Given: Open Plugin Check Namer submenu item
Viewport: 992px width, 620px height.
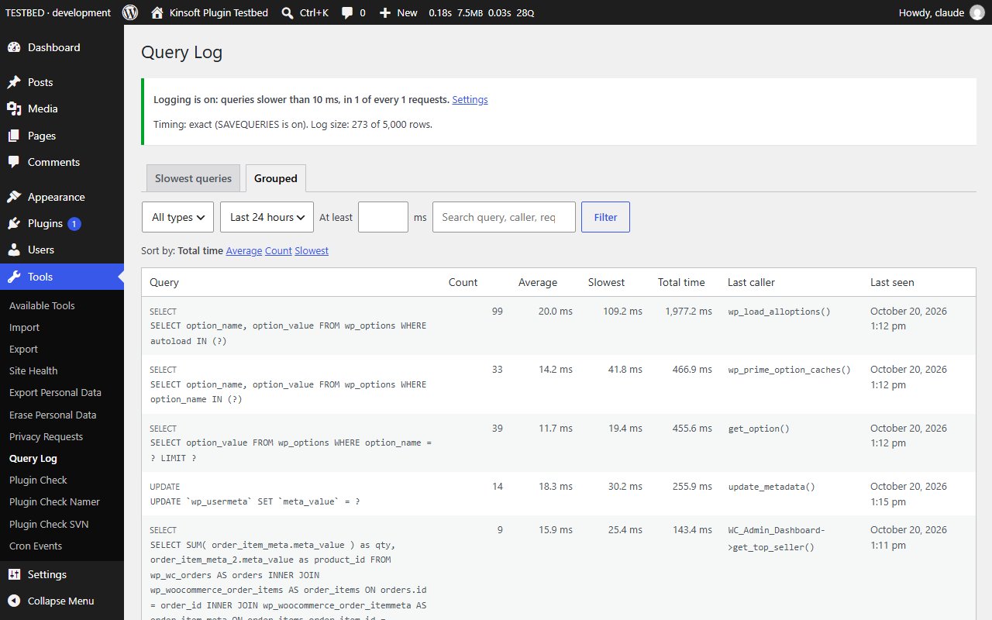Looking at the screenshot, I should click(54, 501).
